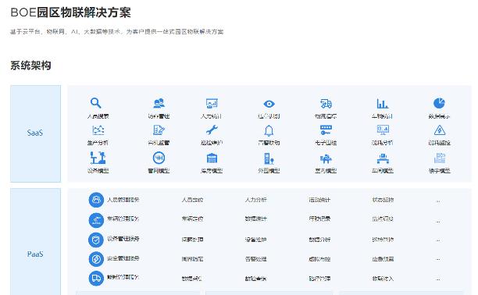478x295 pixels.
Task: Open the 生产分析 line chart icon
Action: pos(98,130)
